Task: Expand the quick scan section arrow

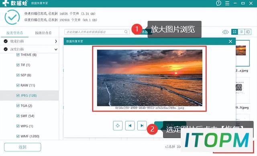Action: coord(56,41)
